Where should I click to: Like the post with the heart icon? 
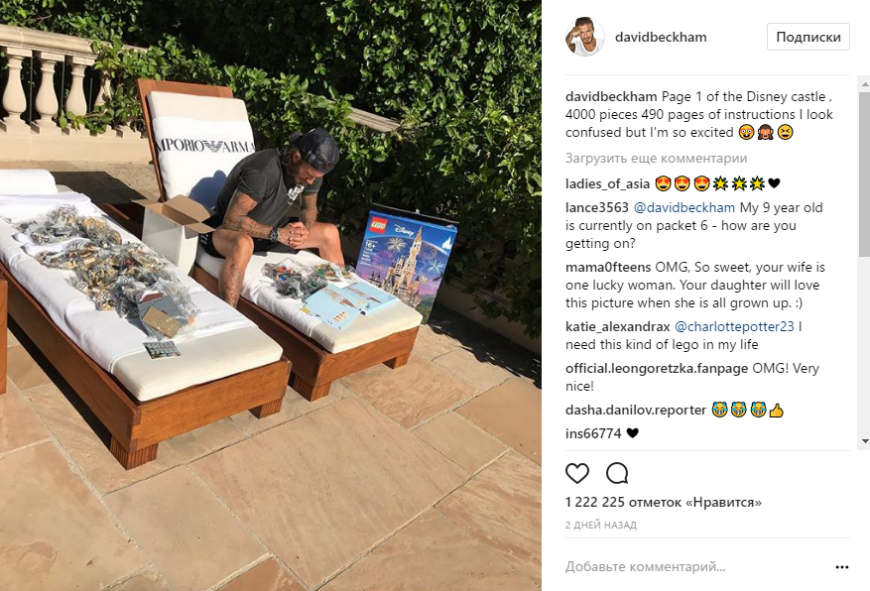[x=577, y=473]
